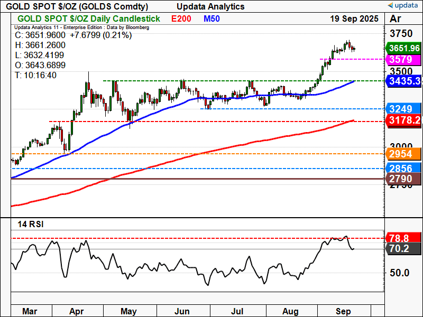Select the close value C: 3651.9600
423x317 pixels.
tap(40, 35)
